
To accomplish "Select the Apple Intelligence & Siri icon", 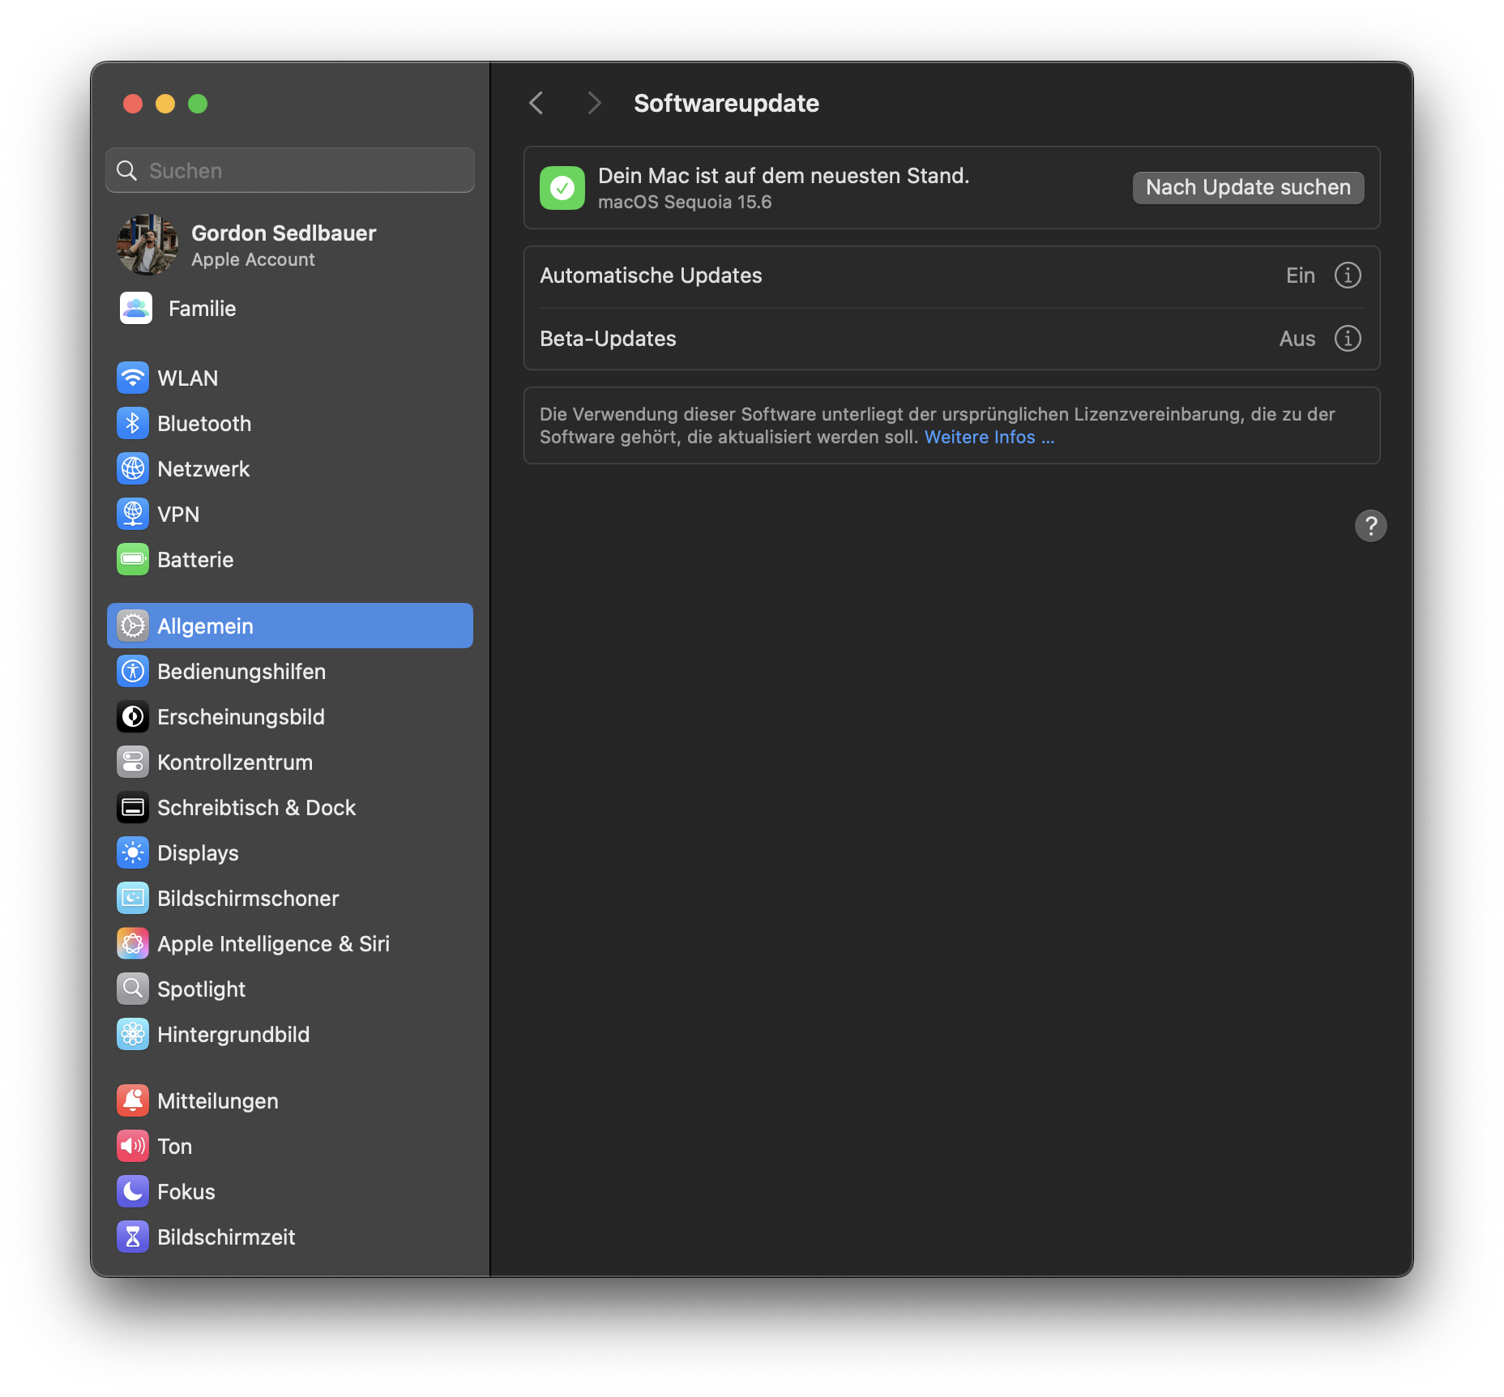I will [x=133, y=943].
